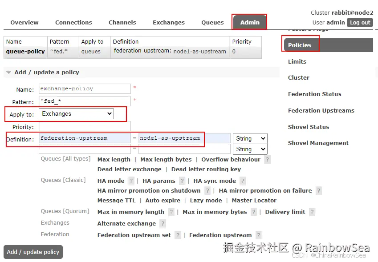The height and width of the screenshot is (262, 378).
Task: Open help for Federation upstream set
Action: click(178, 235)
